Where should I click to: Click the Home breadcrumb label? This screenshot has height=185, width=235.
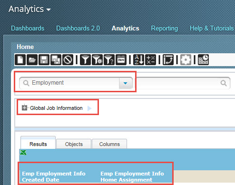25,47
